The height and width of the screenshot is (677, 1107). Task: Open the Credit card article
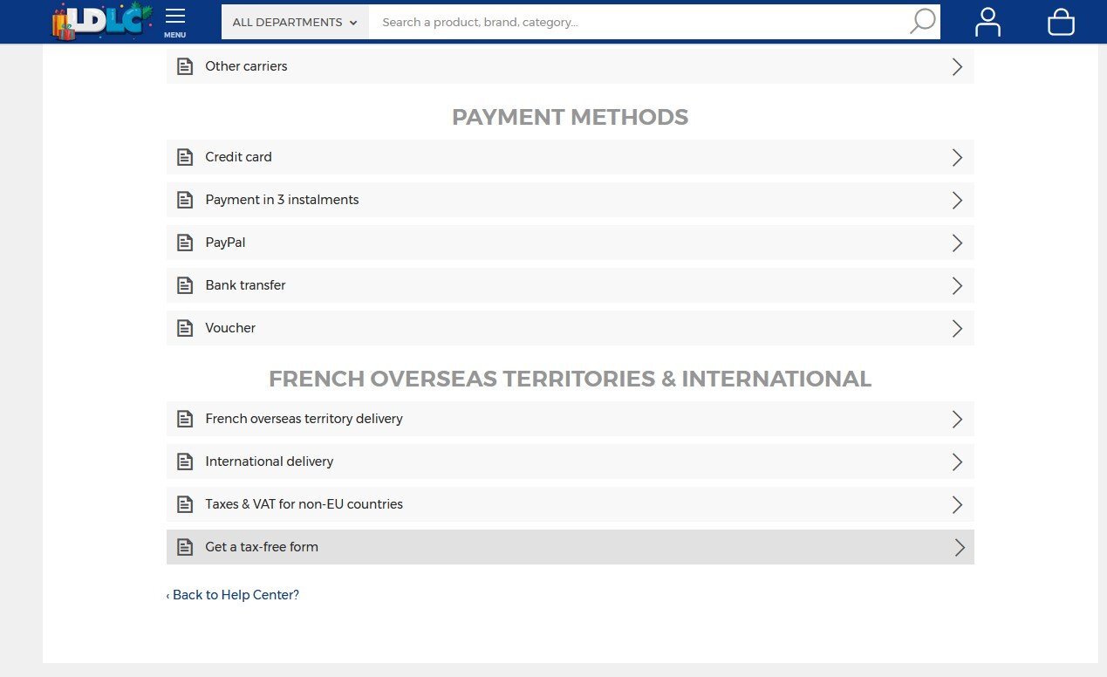(x=570, y=157)
